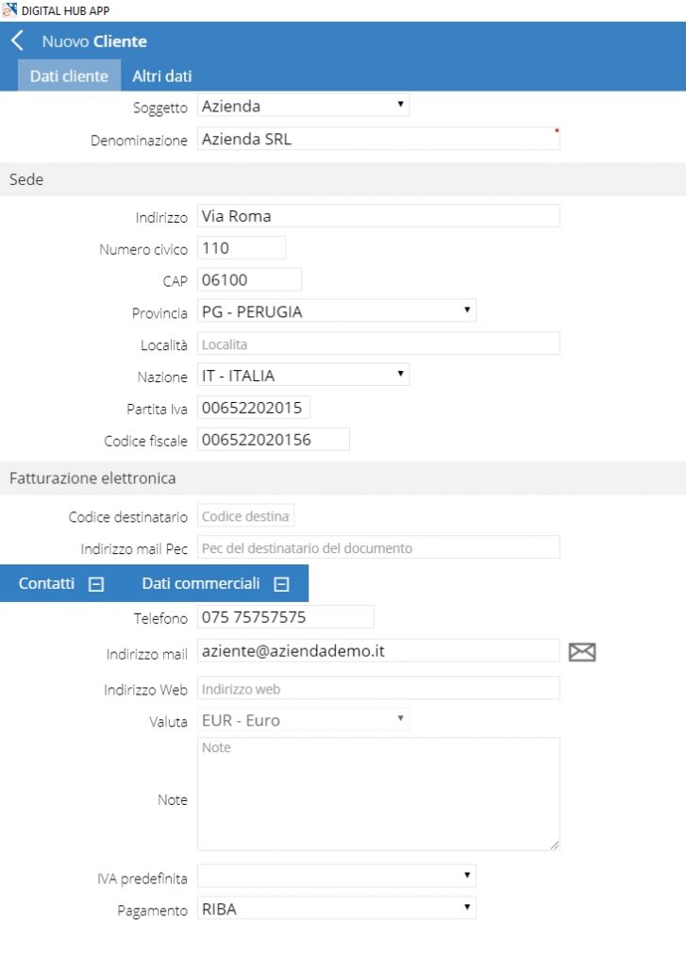Collapse the Dati commerciali minus icon
Viewport: 686px width, 972px height.
coord(281,584)
